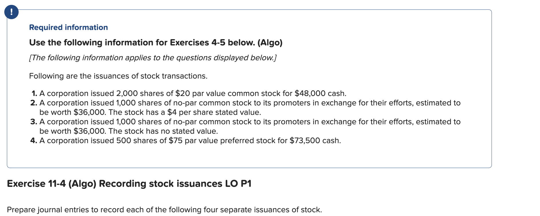Screen dimensions: 540x216
Task: Click the "Following are the issuances of stock transactions" sentence
Action: (x=118, y=76)
